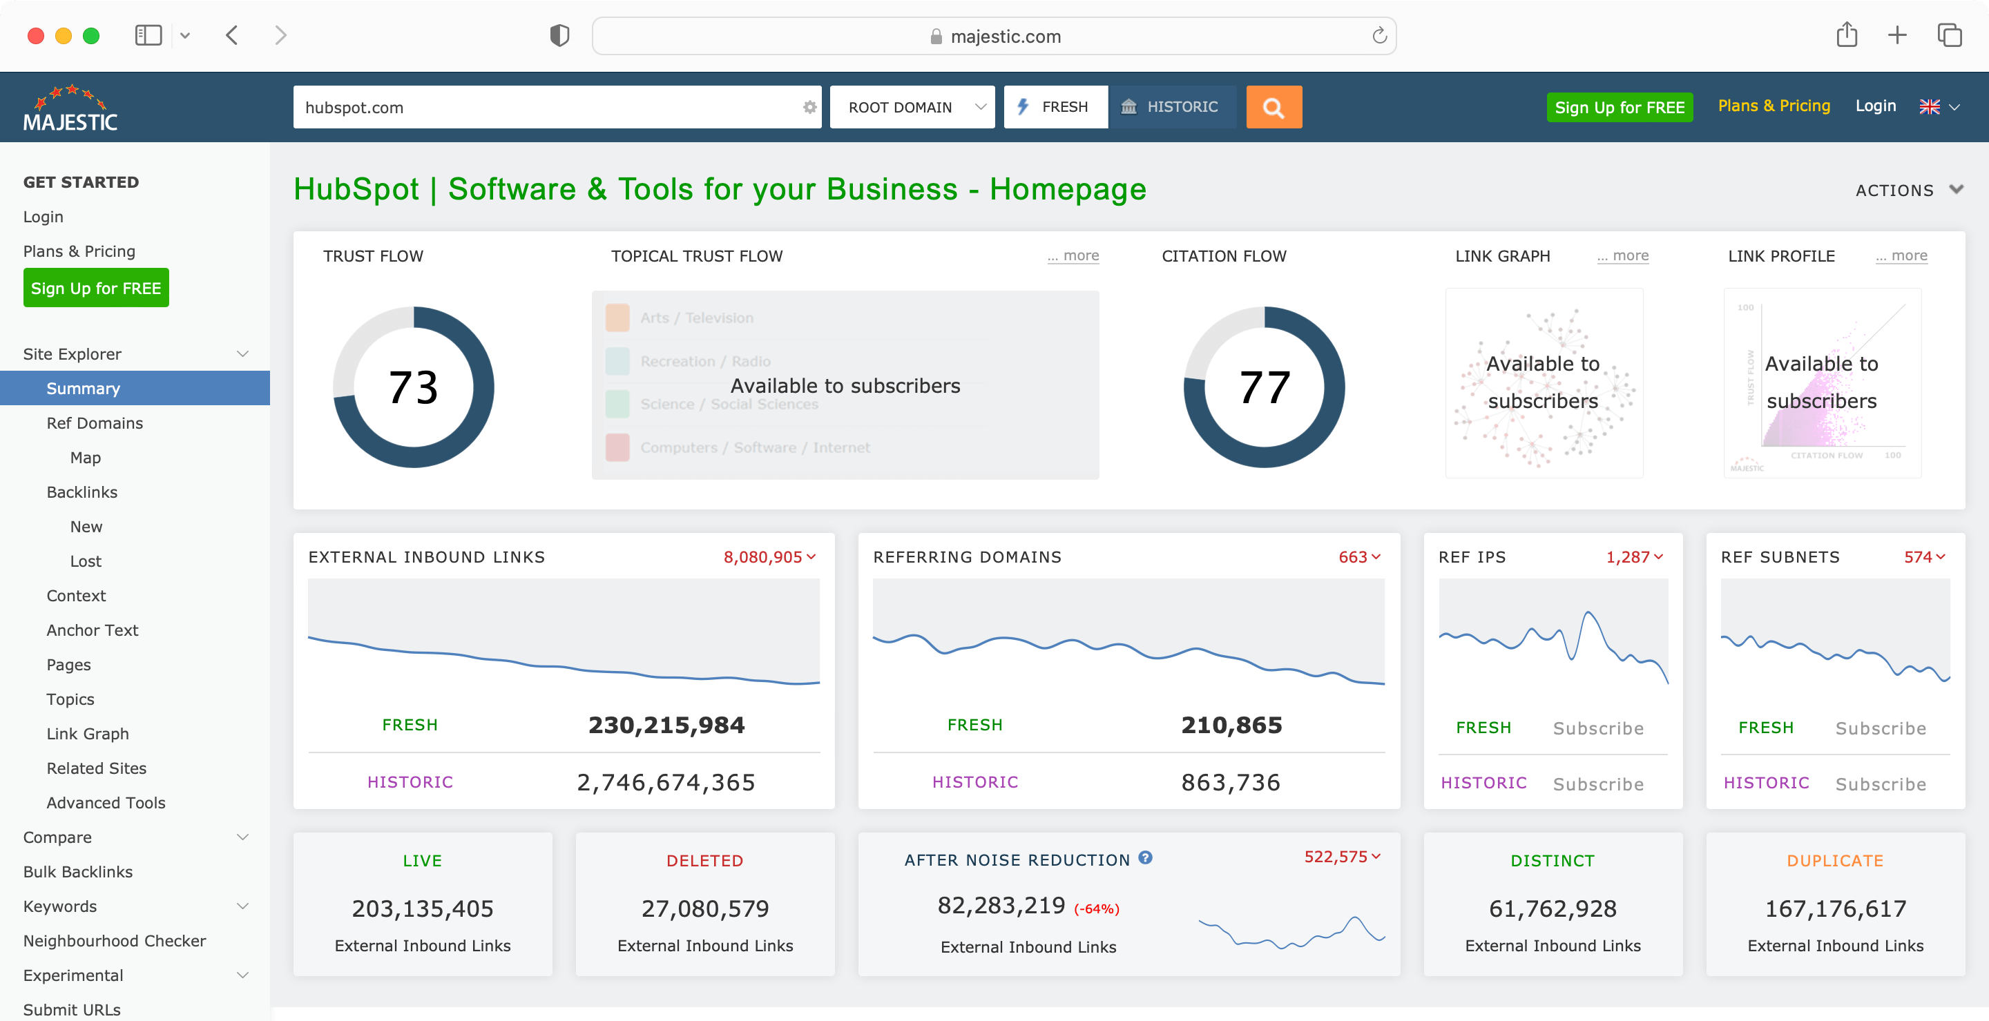
Task: Open External Inbound Links 8,080,905 dropdown
Action: point(770,556)
